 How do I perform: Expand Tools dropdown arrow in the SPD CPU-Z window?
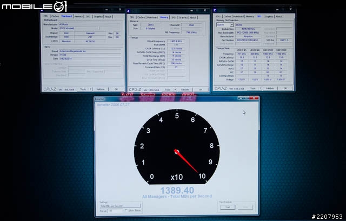pyautogui.click(x=260, y=88)
